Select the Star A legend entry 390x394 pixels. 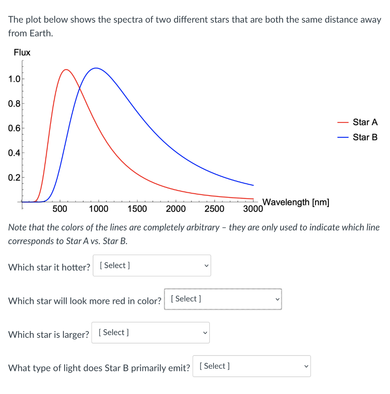point(365,122)
